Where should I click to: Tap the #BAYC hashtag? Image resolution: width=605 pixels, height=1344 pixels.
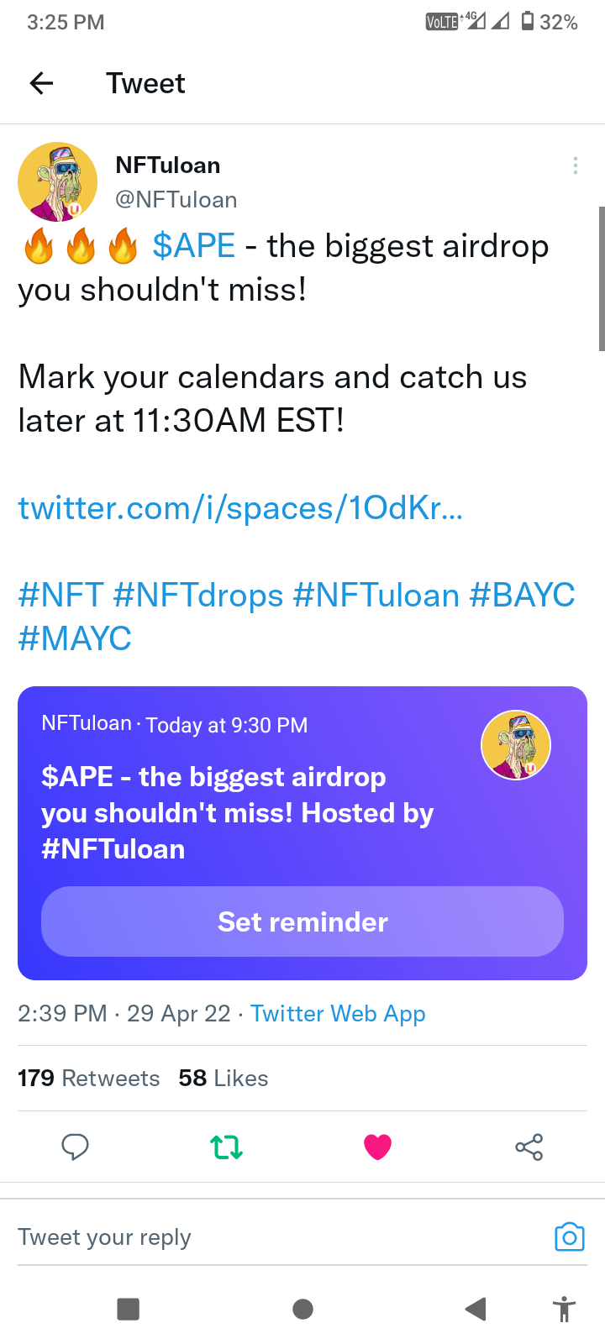click(x=522, y=596)
